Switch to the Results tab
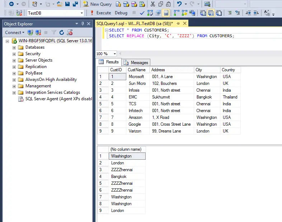The width and height of the screenshot is (282, 222). [x=109, y=62]
